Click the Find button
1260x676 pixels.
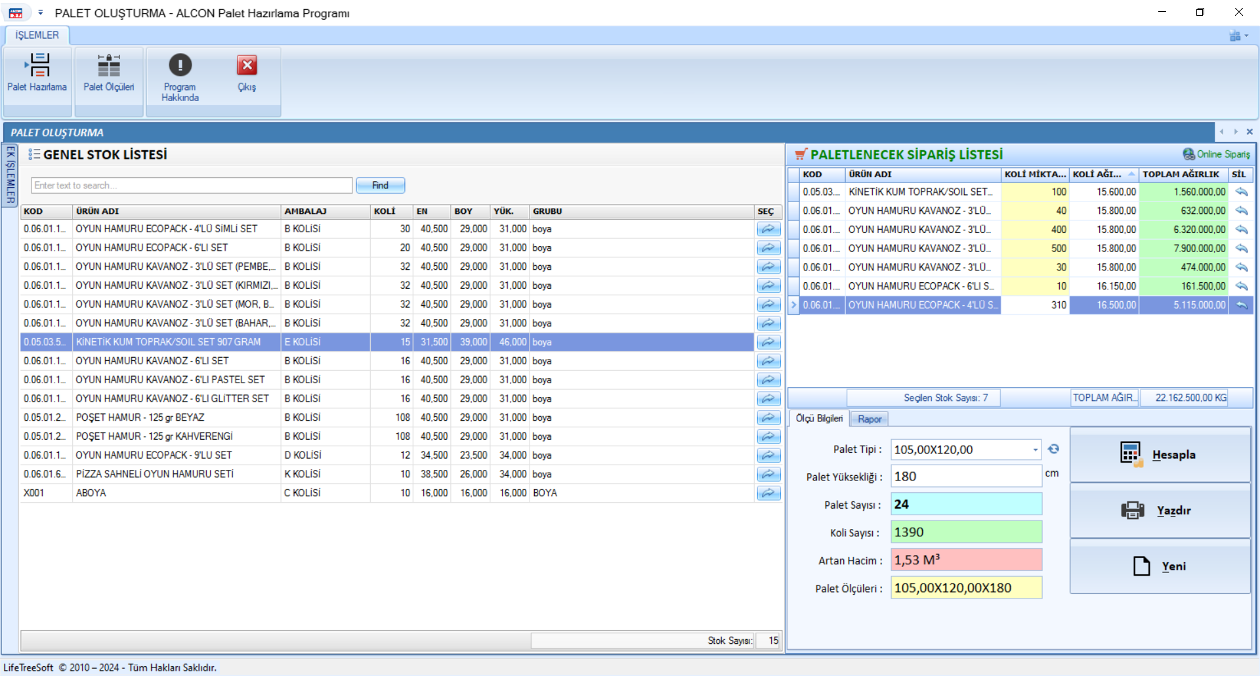(x=380, y=186)
